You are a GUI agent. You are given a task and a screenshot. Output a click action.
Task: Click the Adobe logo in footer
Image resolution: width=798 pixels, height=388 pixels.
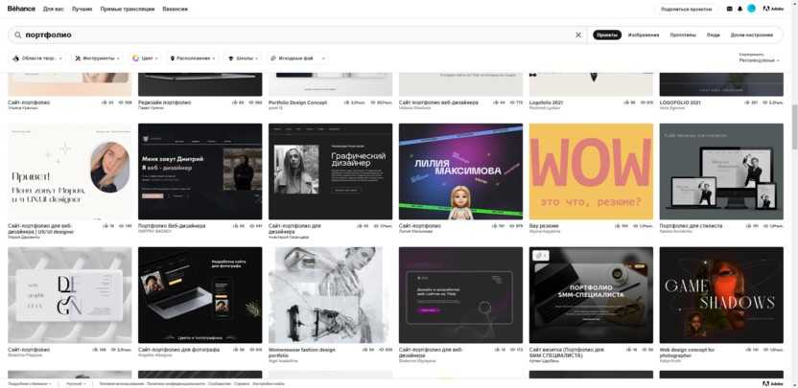(x=772, y=383)
